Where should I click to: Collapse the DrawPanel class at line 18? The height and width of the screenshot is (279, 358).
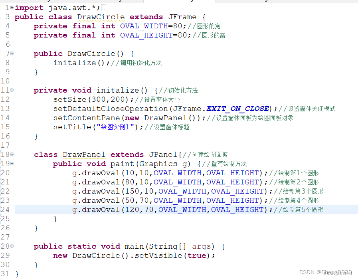[x=12, y=154]
